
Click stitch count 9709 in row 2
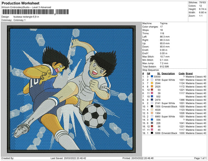point(158,80)
